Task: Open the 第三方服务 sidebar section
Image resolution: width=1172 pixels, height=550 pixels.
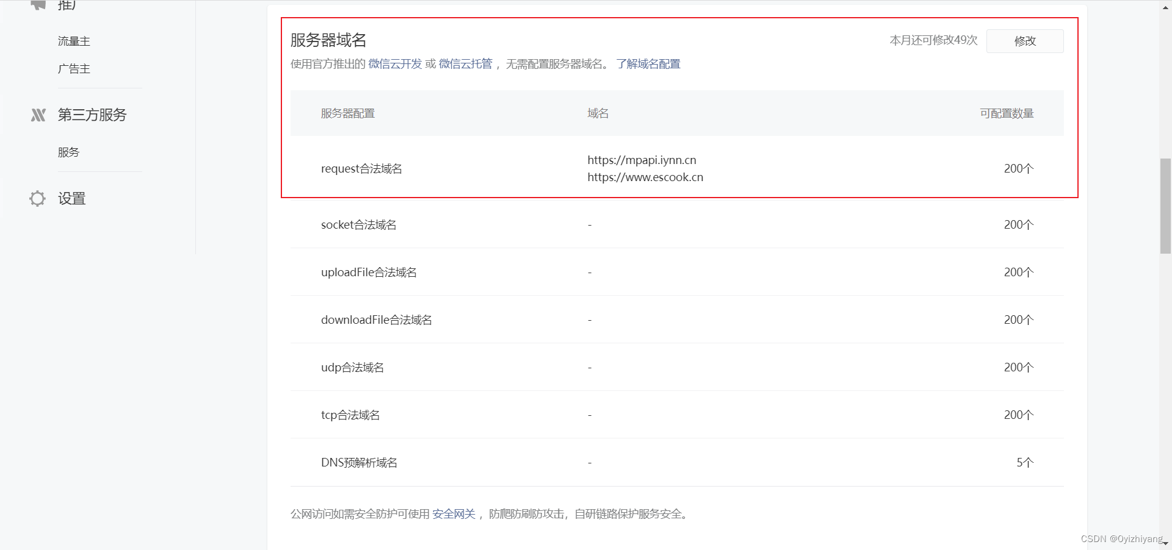Action: pos(92,115)
